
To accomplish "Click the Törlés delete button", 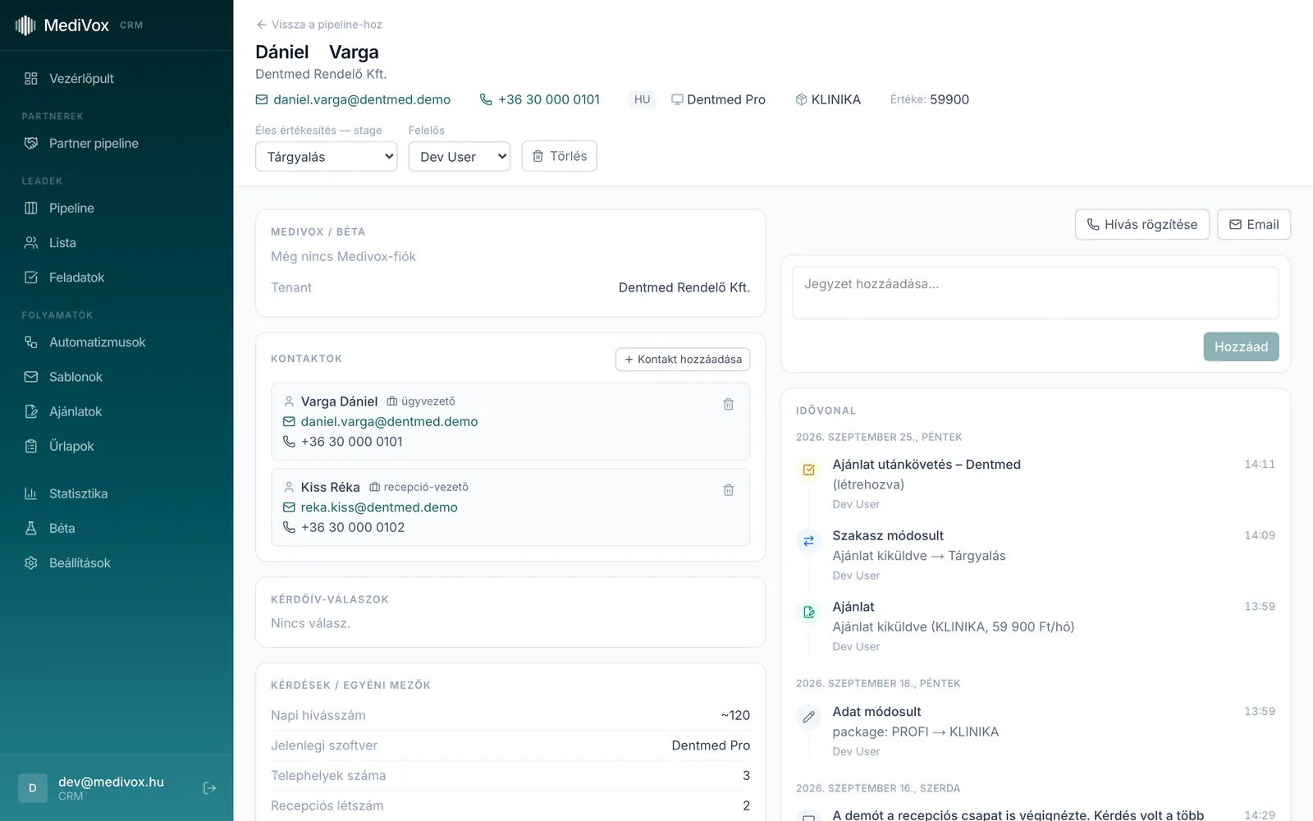I will click(x=559, y=156).
